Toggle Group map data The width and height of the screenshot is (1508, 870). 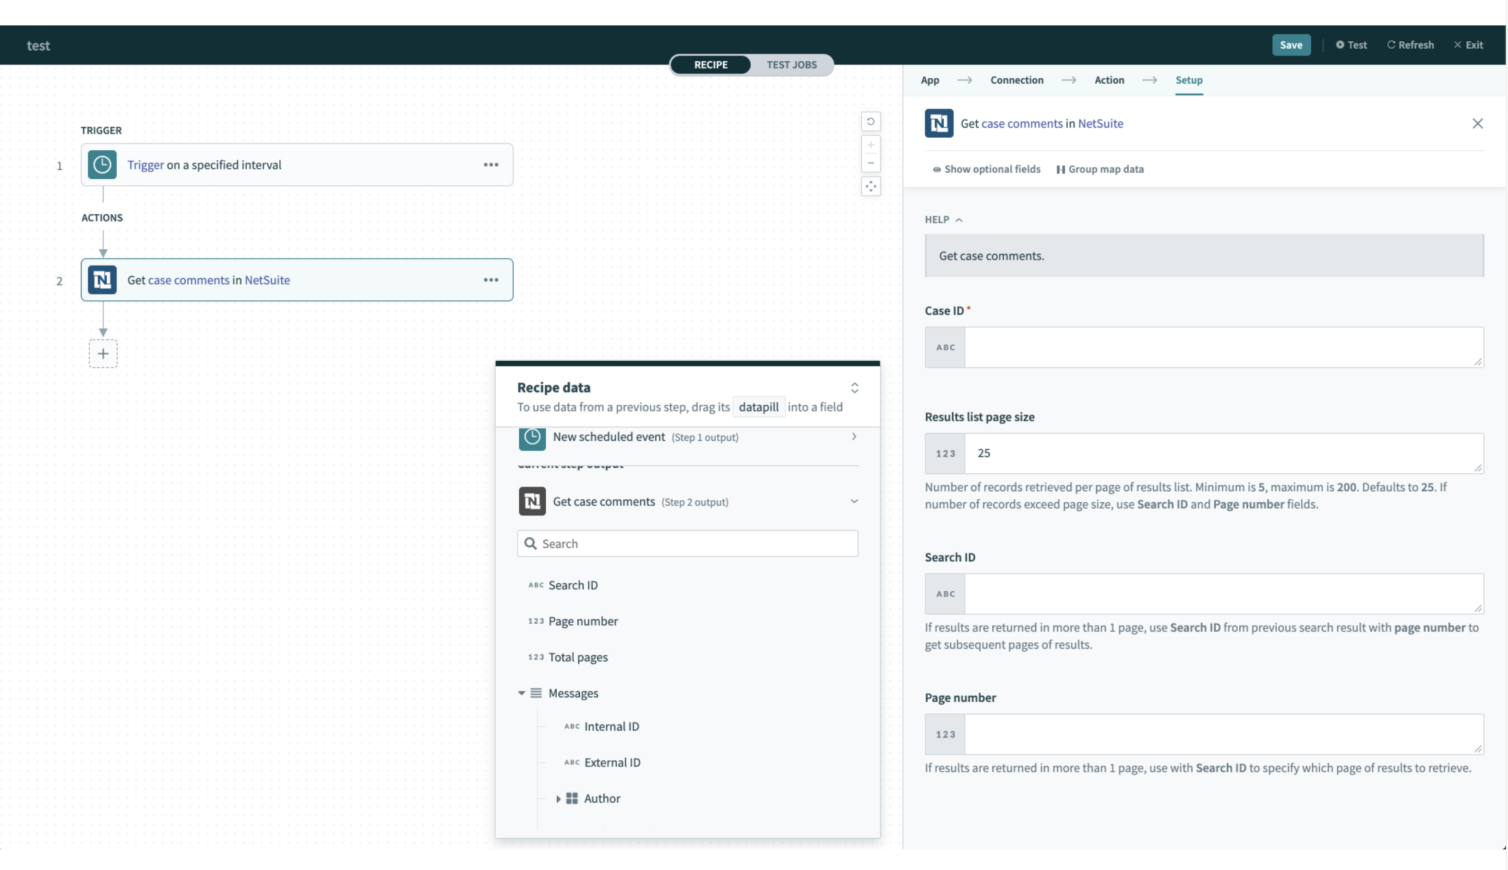pyautogui.click(x=1100, y=169)
